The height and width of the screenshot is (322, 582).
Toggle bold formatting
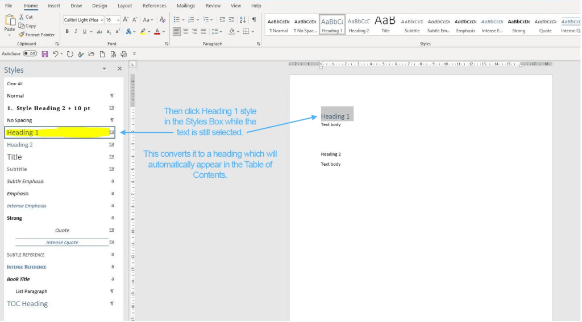pyautogui.click(x=67, y=32)
